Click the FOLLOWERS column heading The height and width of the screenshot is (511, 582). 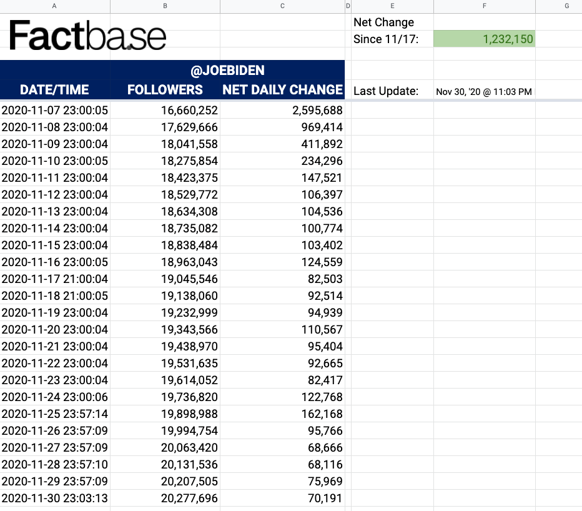[x=165, y=89]
